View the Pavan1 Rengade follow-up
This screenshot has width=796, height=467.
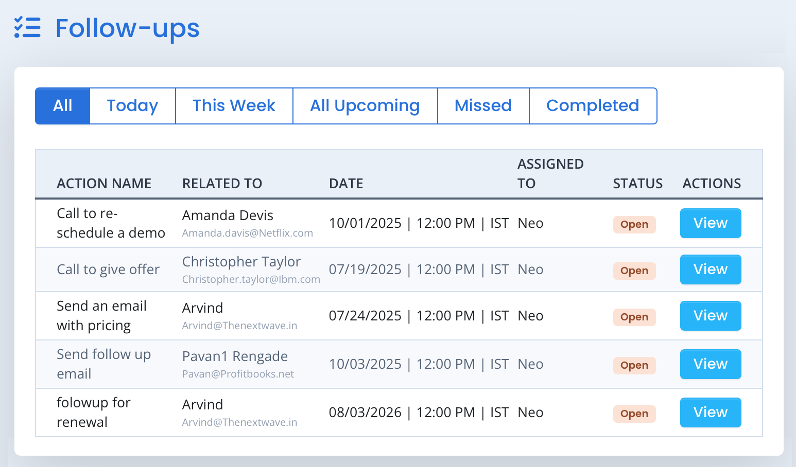click(710, 364)
